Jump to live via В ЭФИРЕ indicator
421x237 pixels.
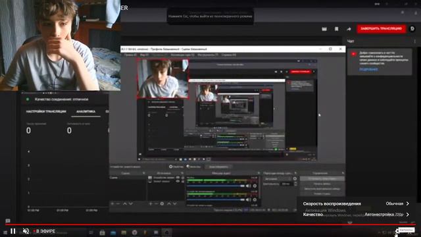click(x=44, y=231)
